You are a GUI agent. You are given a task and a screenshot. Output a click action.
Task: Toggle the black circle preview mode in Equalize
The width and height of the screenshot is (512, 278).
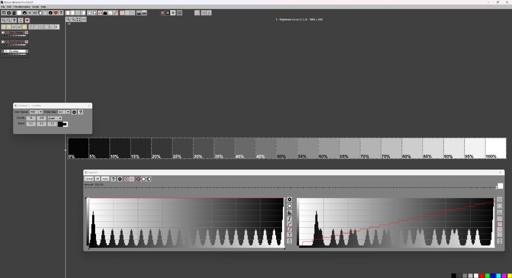138,179
